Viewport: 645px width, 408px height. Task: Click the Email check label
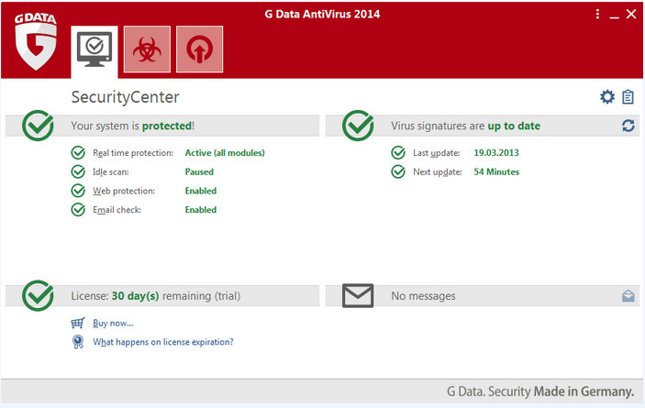tap(117, 210)
